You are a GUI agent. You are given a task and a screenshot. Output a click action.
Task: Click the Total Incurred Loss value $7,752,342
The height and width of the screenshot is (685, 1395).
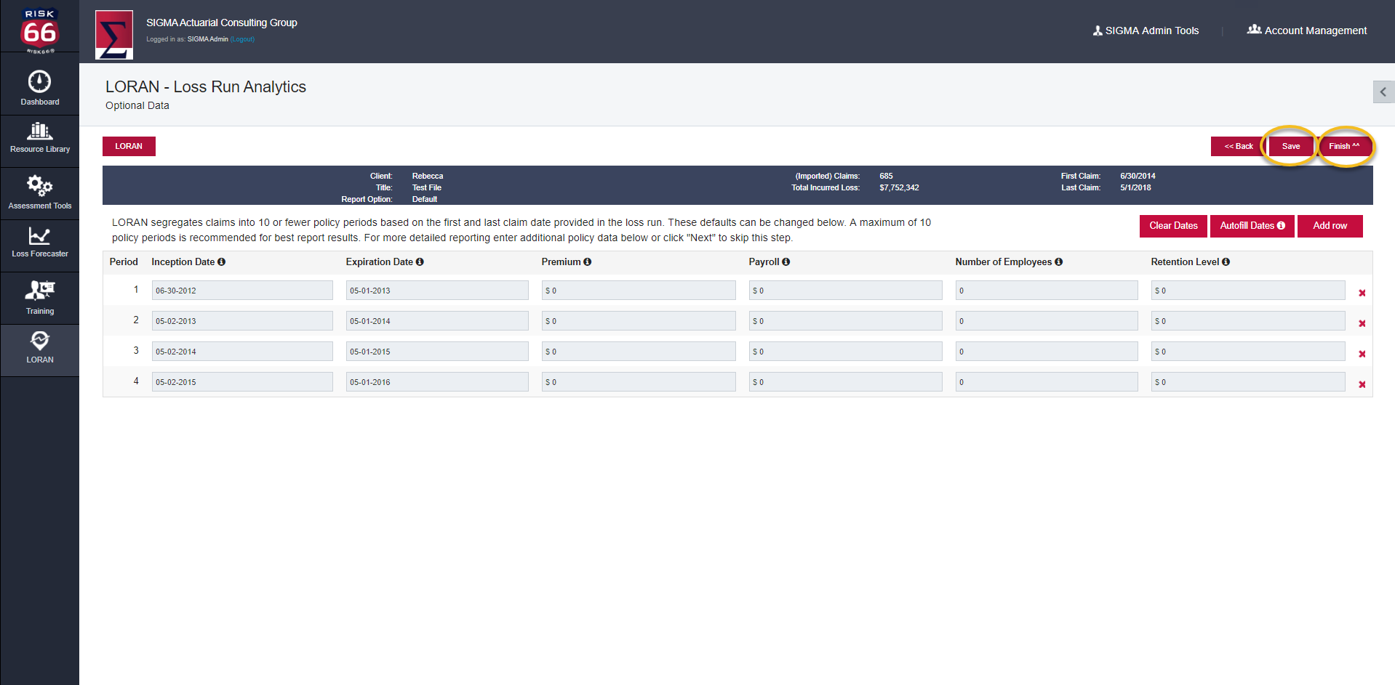point(899,187)
